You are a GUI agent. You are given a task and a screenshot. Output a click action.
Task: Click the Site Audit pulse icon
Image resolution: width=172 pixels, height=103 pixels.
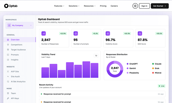[x=8, y=77]
